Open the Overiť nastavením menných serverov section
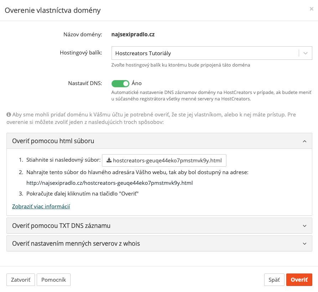 tap(159, 243)
